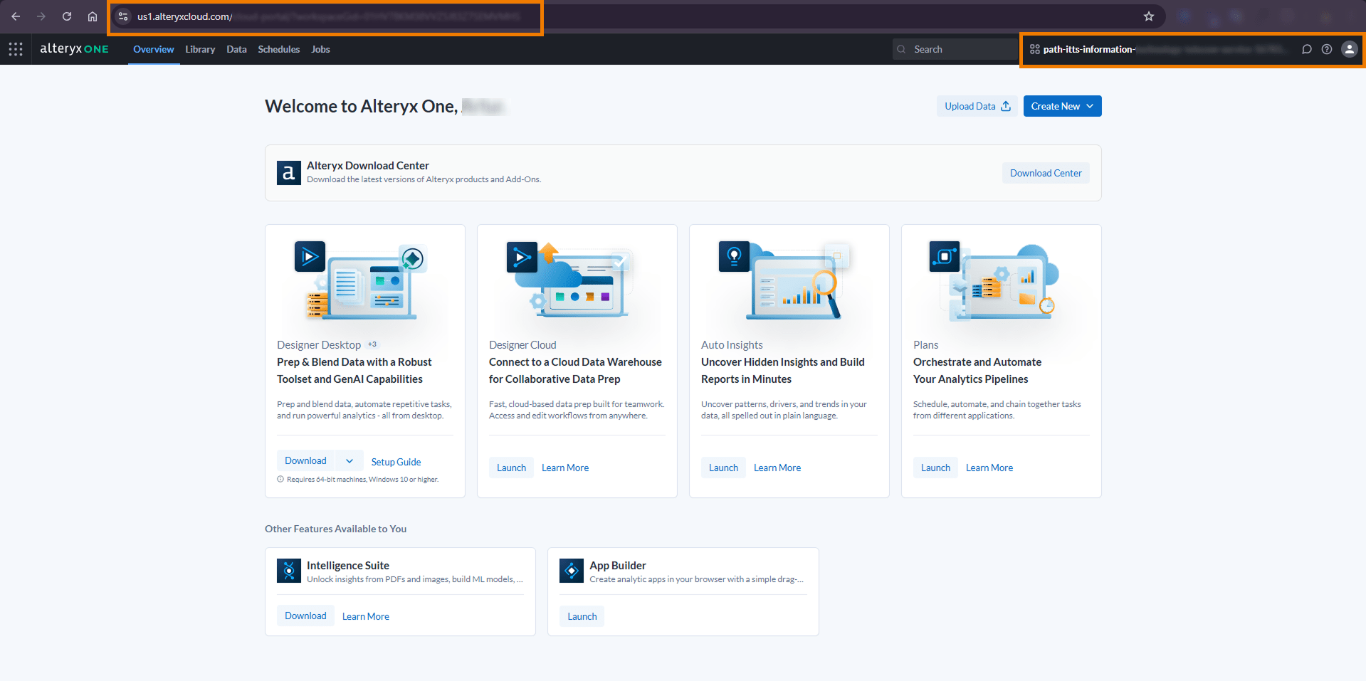
Task: Click Learn More for Auto Insights
Action: tap(777, 468)
